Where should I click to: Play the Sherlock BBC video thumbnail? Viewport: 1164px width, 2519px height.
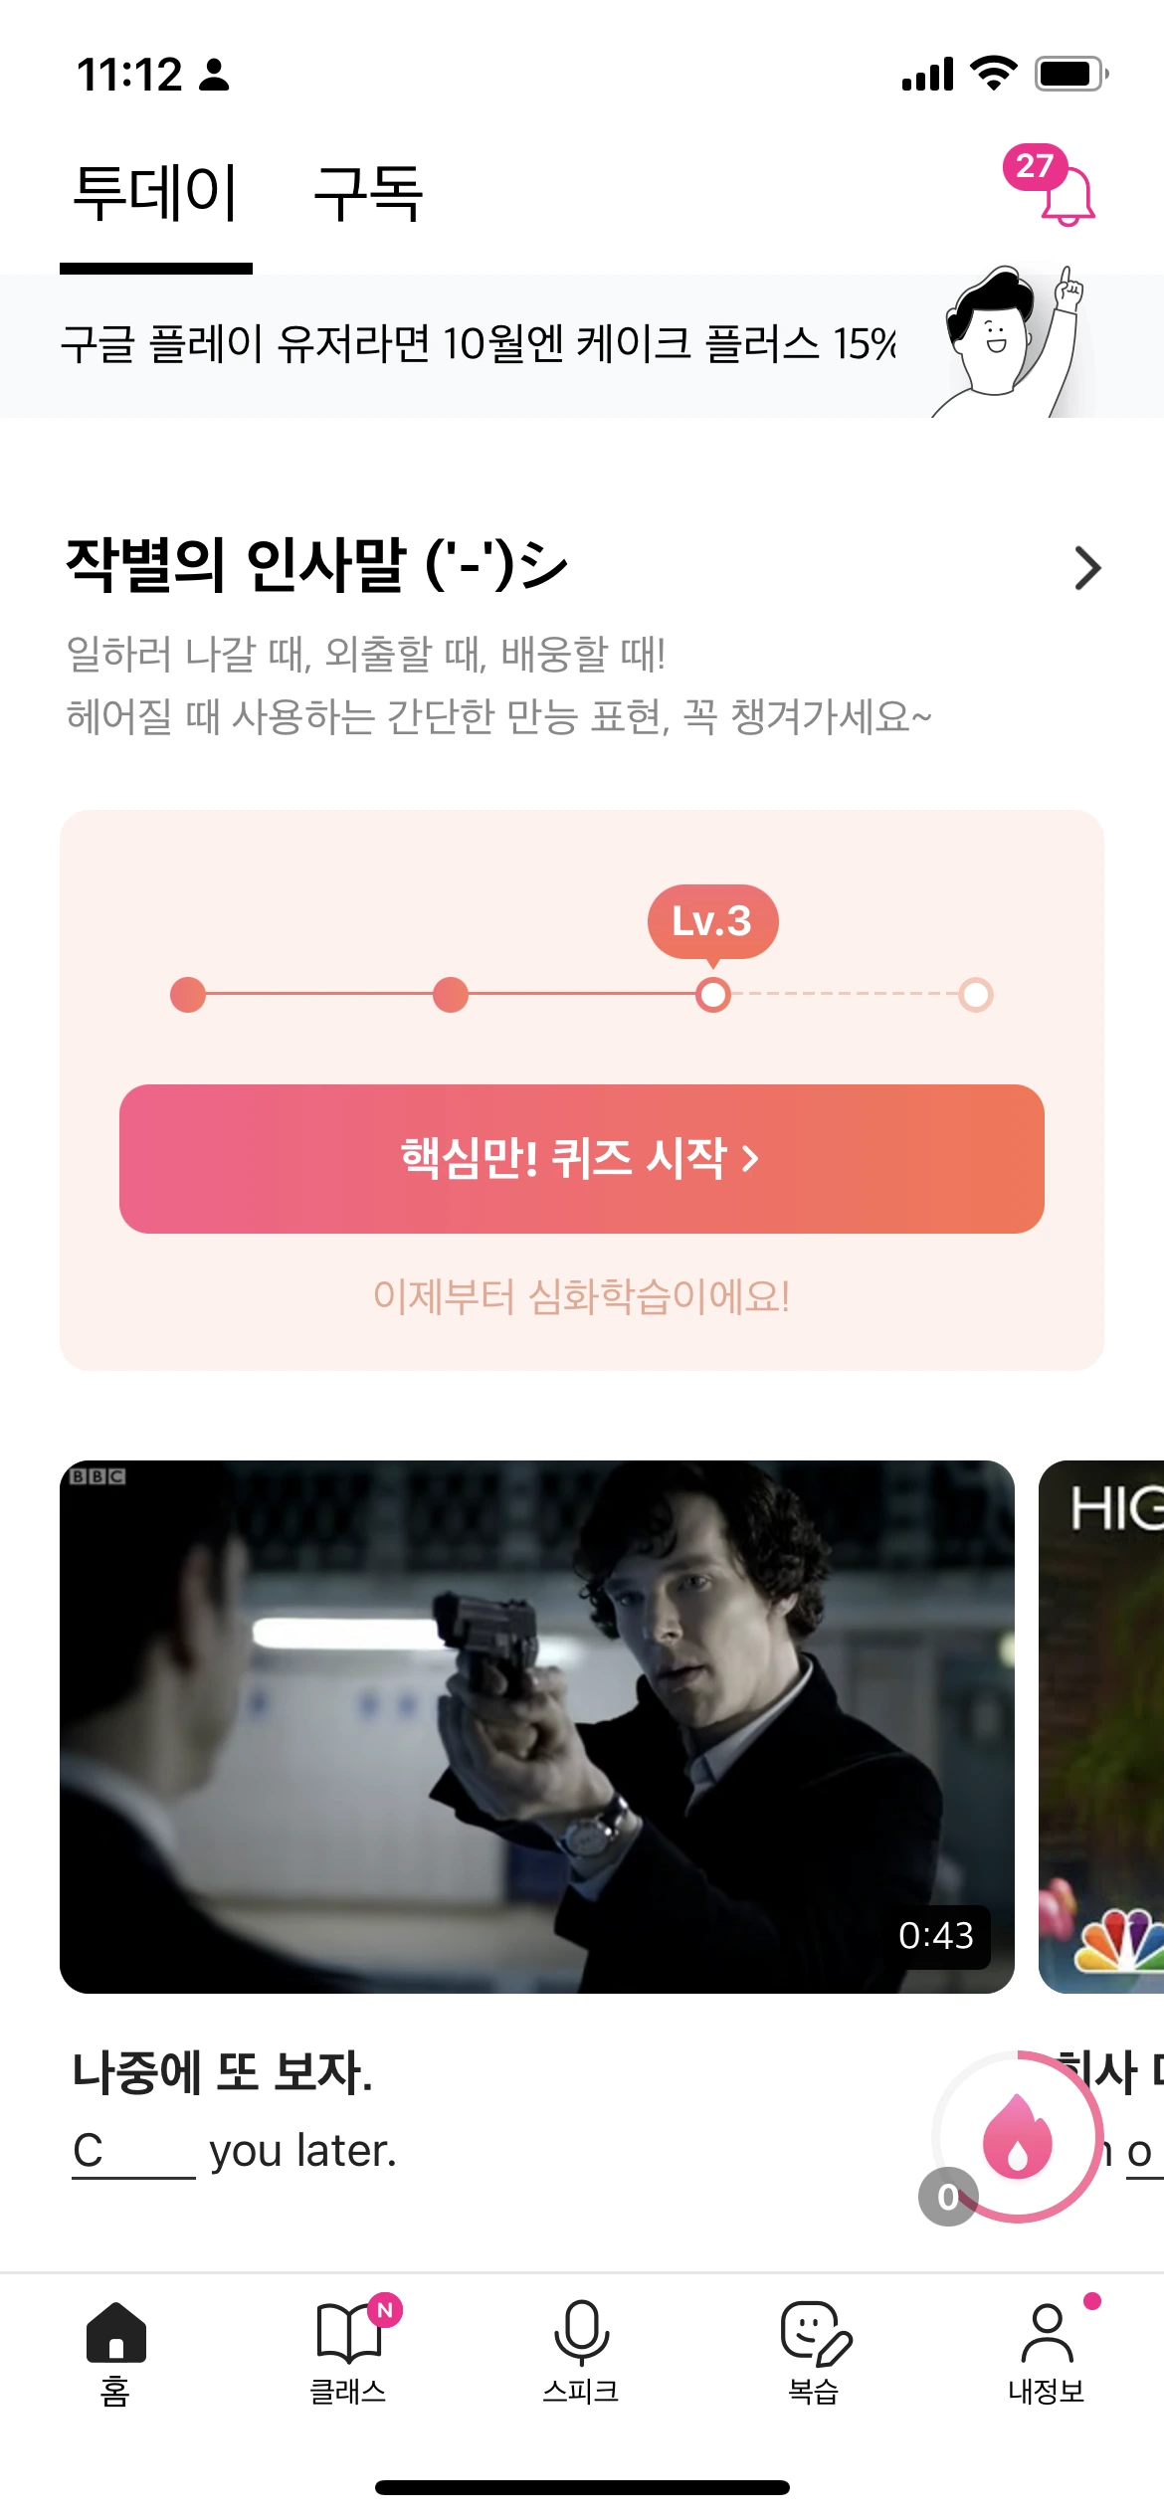(537, 1727)
